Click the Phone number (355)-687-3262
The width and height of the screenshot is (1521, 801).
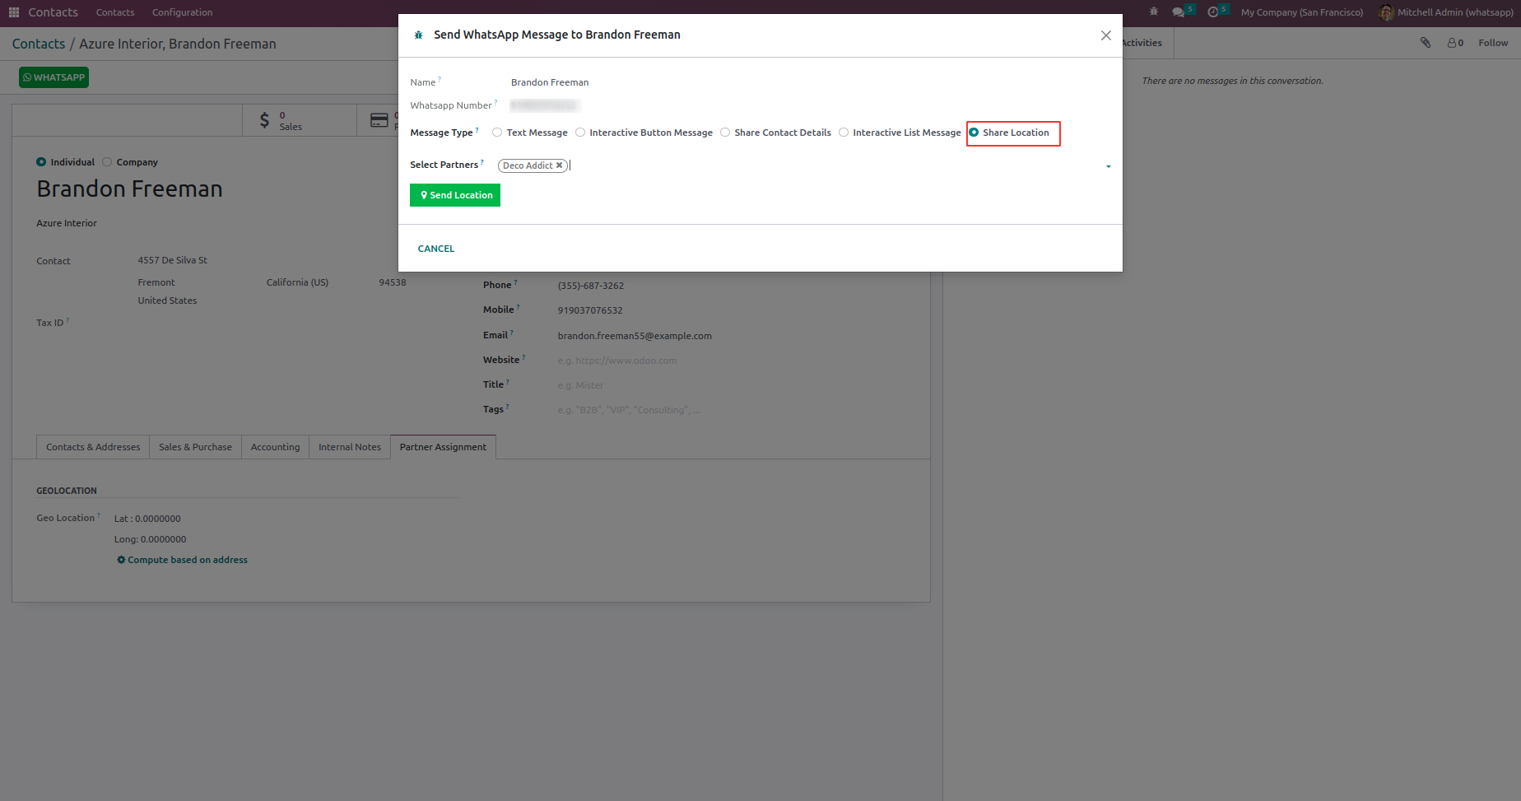click(591, 286)
